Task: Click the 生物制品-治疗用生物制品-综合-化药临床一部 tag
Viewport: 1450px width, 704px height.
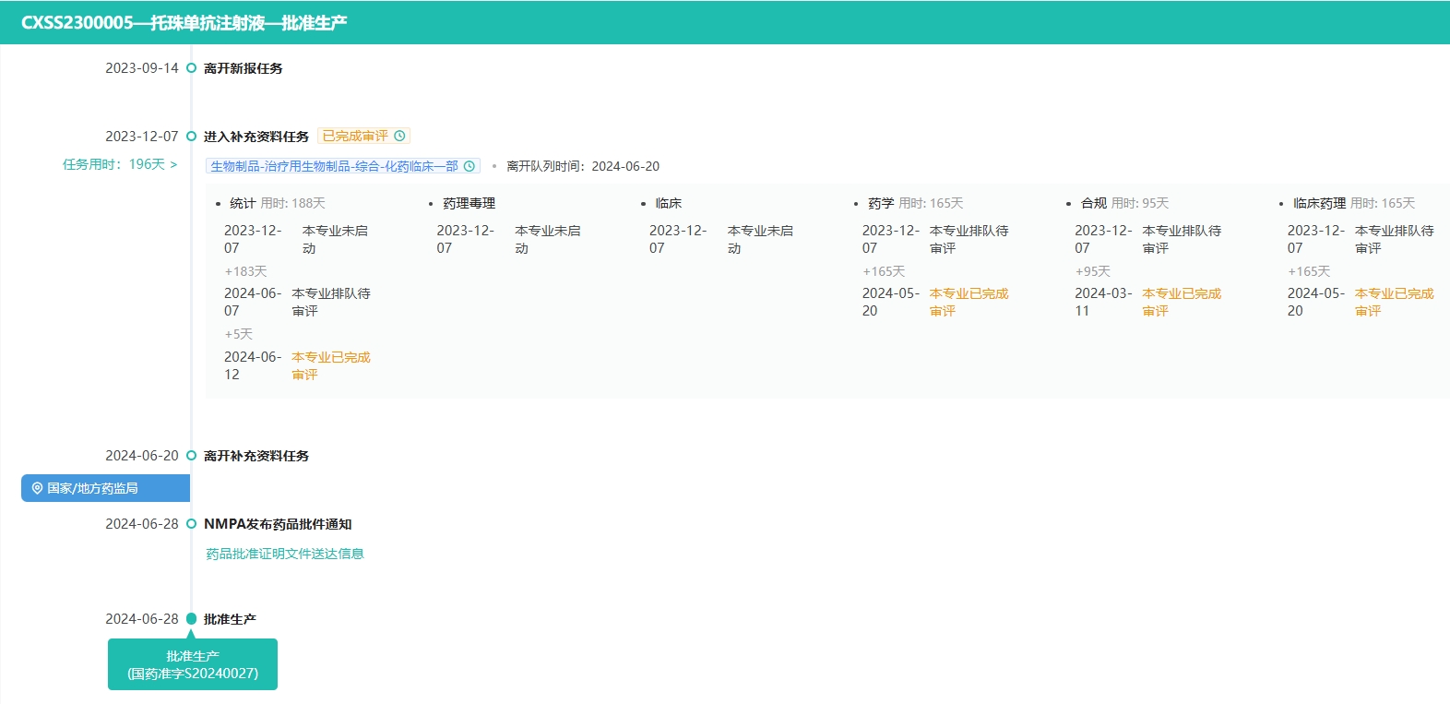Action: 334,166
